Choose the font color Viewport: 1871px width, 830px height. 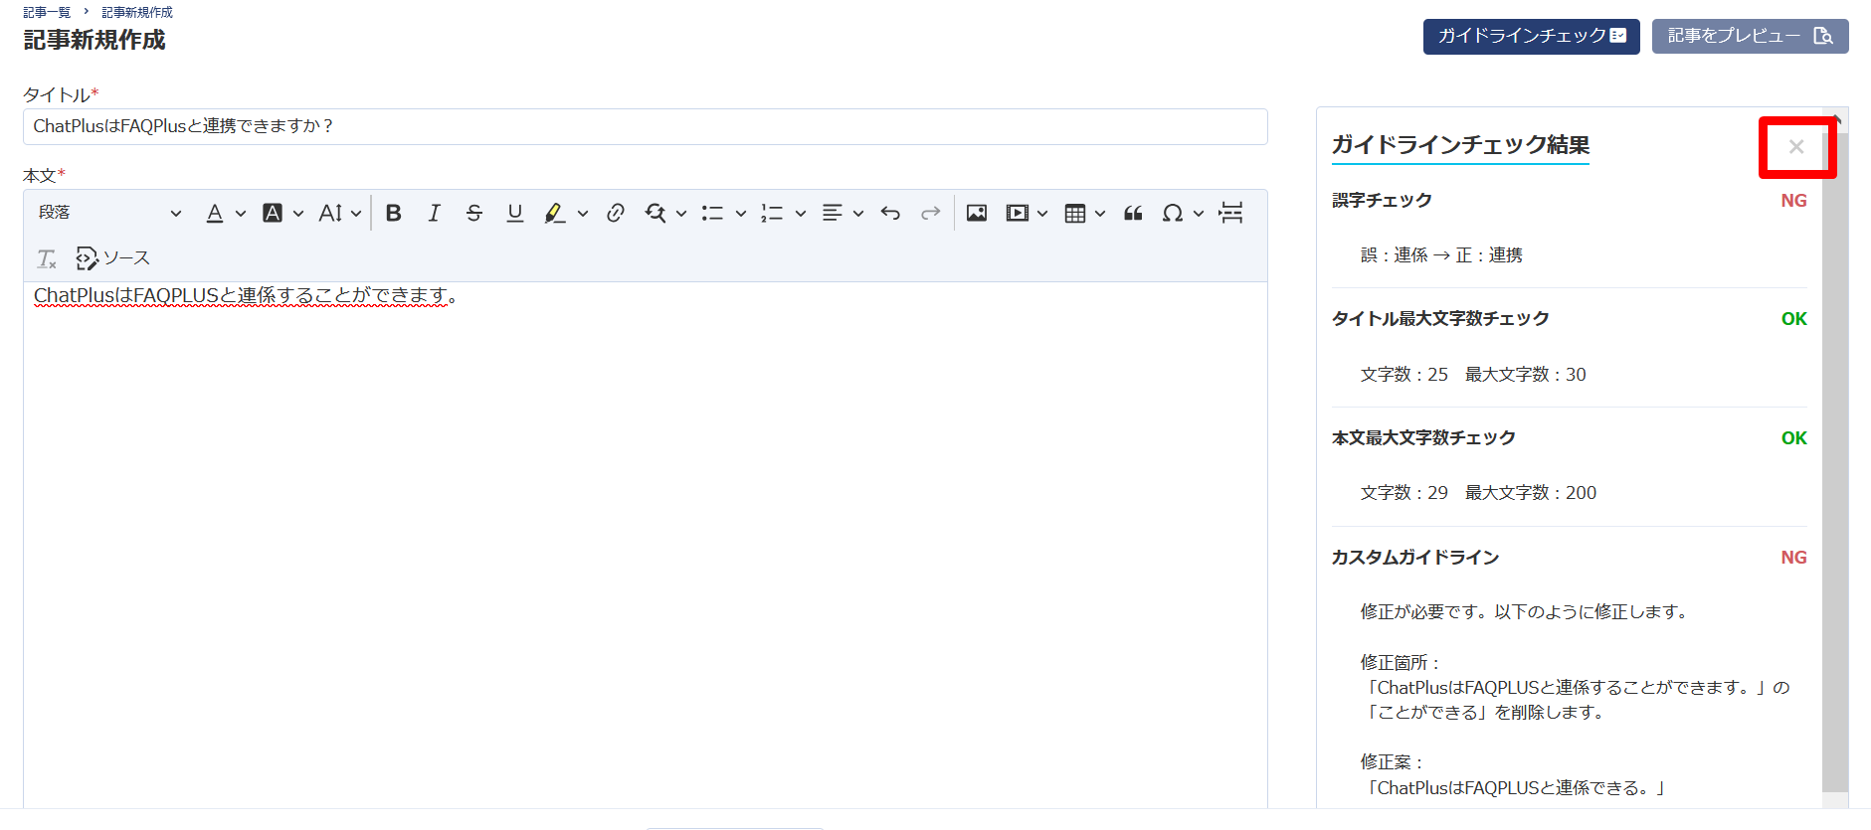[215, 213]
